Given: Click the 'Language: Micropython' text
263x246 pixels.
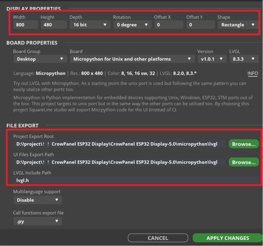Looking at the screenshot, I should (40, 73).
